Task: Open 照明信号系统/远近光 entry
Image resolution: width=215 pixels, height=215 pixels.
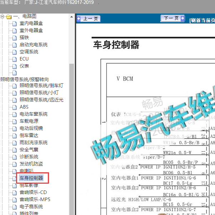Action: click(x=41, y=100)
